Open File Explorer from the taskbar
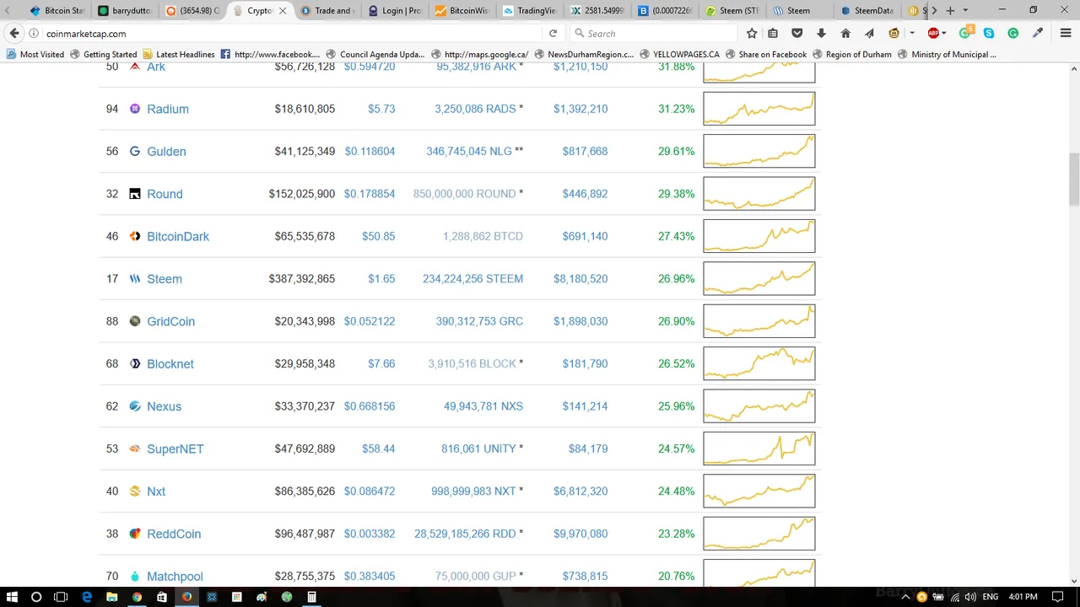Image resolution: width=1080 pixels, height=607 pixels. 111,597
